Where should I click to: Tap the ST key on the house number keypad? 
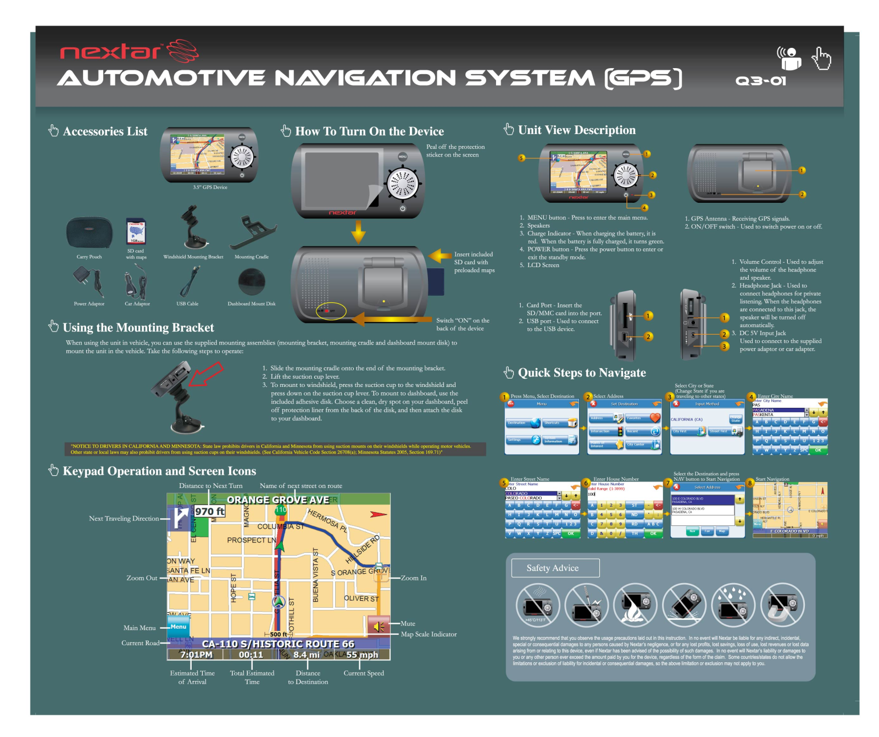(635, 505)
